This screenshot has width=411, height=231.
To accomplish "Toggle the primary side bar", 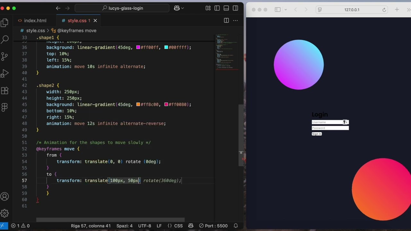I will coord(217,8).
